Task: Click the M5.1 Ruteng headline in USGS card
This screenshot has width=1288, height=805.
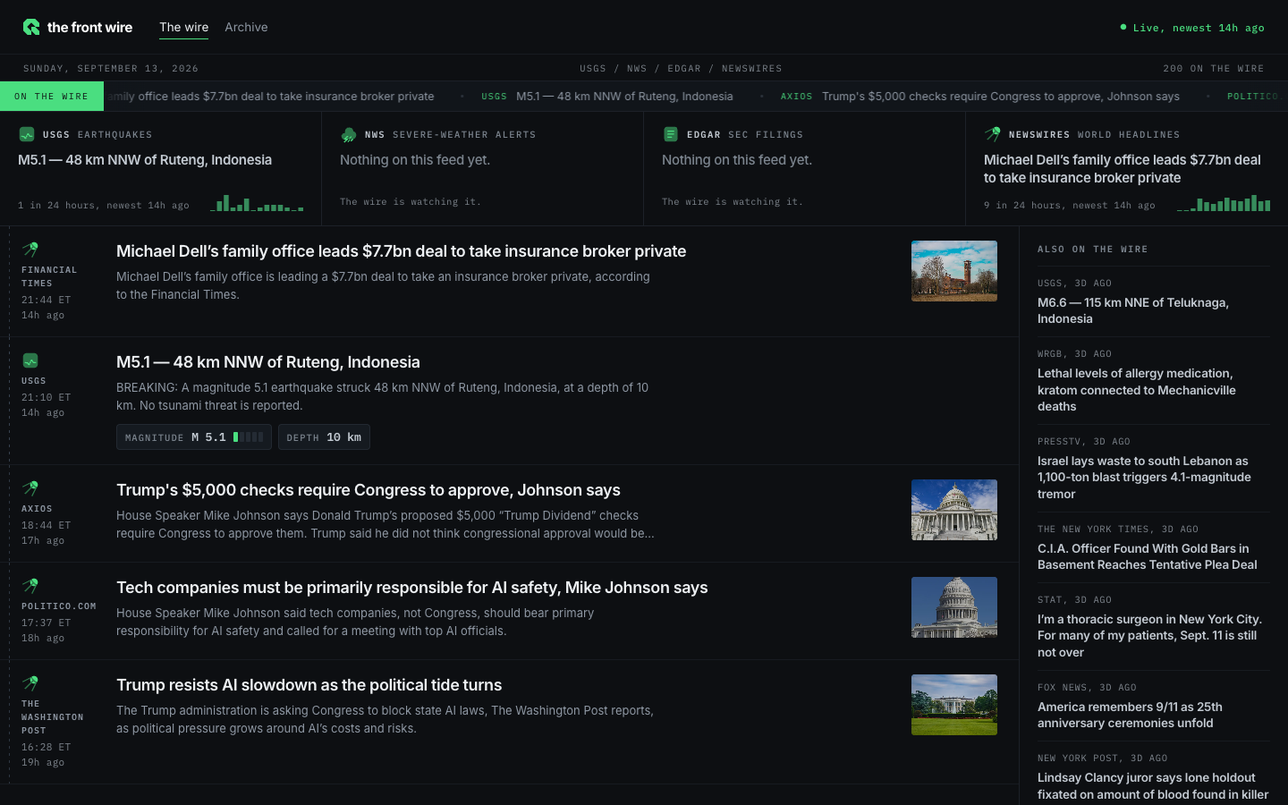Action: pyautogui.click(x=145, y=160)
